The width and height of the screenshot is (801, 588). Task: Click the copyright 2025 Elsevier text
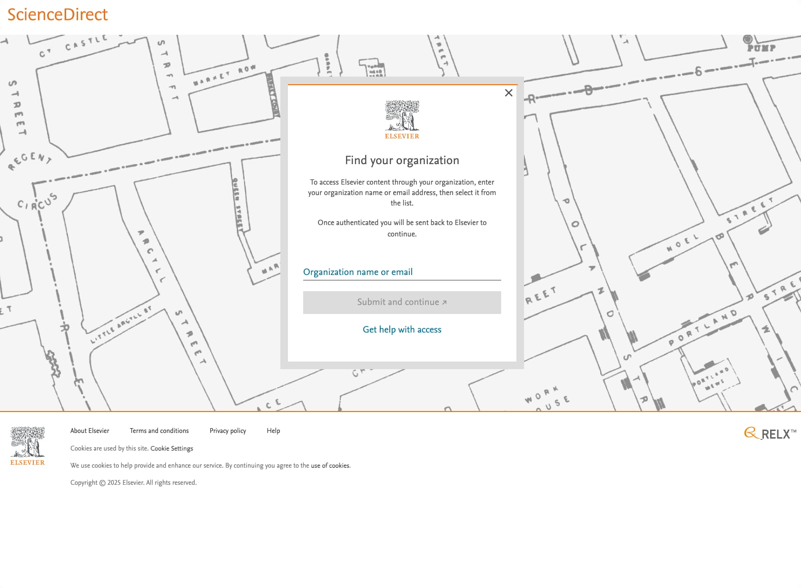(133, 482)
